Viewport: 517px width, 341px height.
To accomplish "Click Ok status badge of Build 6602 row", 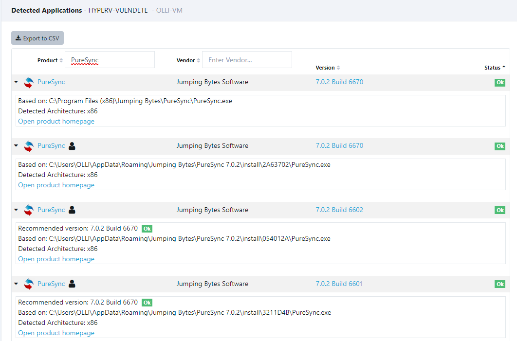I will coord(500,210).
